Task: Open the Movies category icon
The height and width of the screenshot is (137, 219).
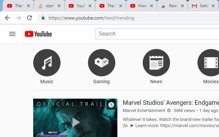Action: coord(208,63)
